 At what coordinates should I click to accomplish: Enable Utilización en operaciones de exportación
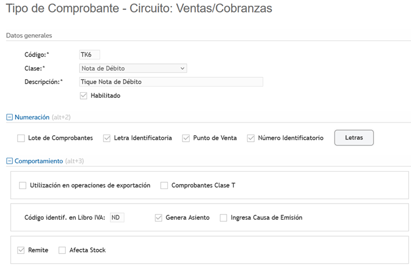23,185
